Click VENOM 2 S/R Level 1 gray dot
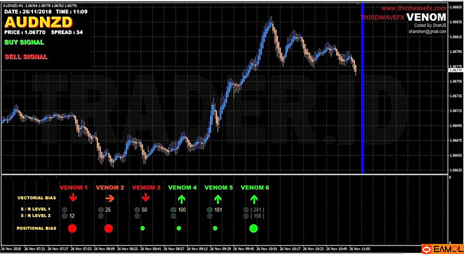This screenshot has width=464, height=254. pyautogui.click(x=101, y=210)
